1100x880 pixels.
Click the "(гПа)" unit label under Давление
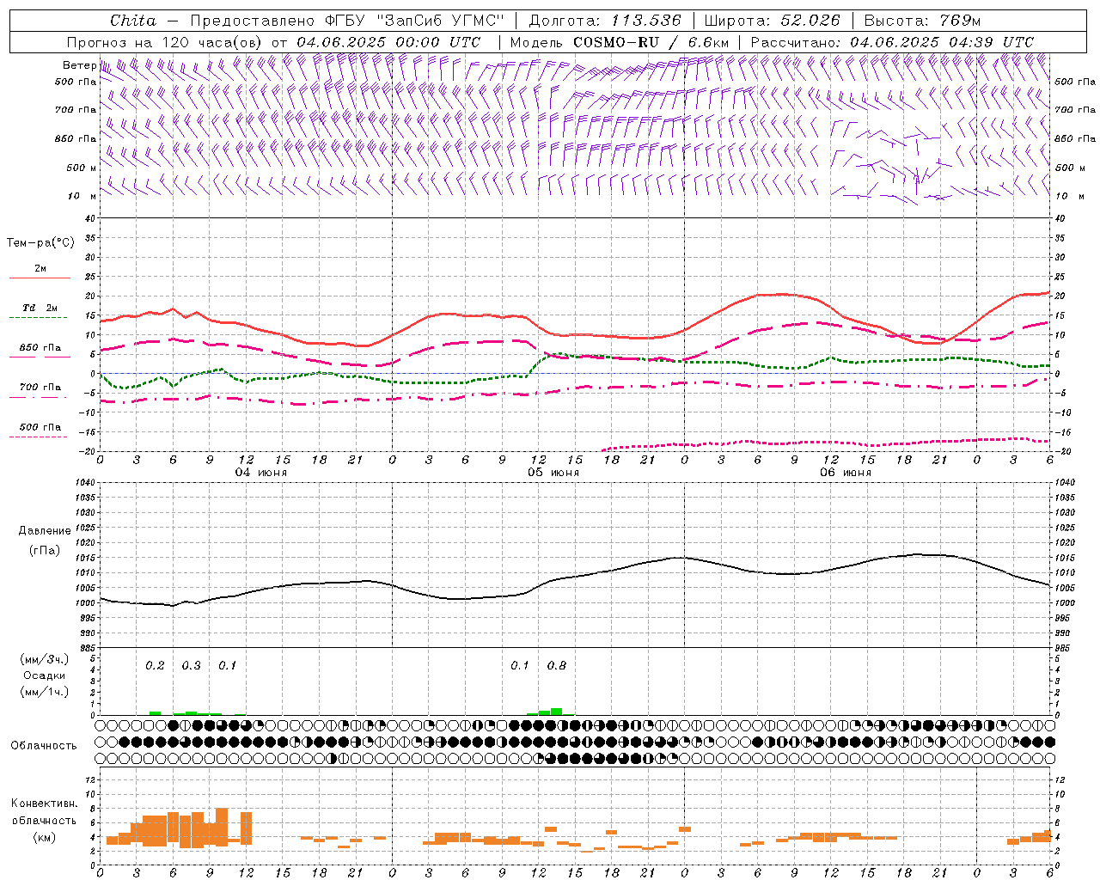pos(45,550)
